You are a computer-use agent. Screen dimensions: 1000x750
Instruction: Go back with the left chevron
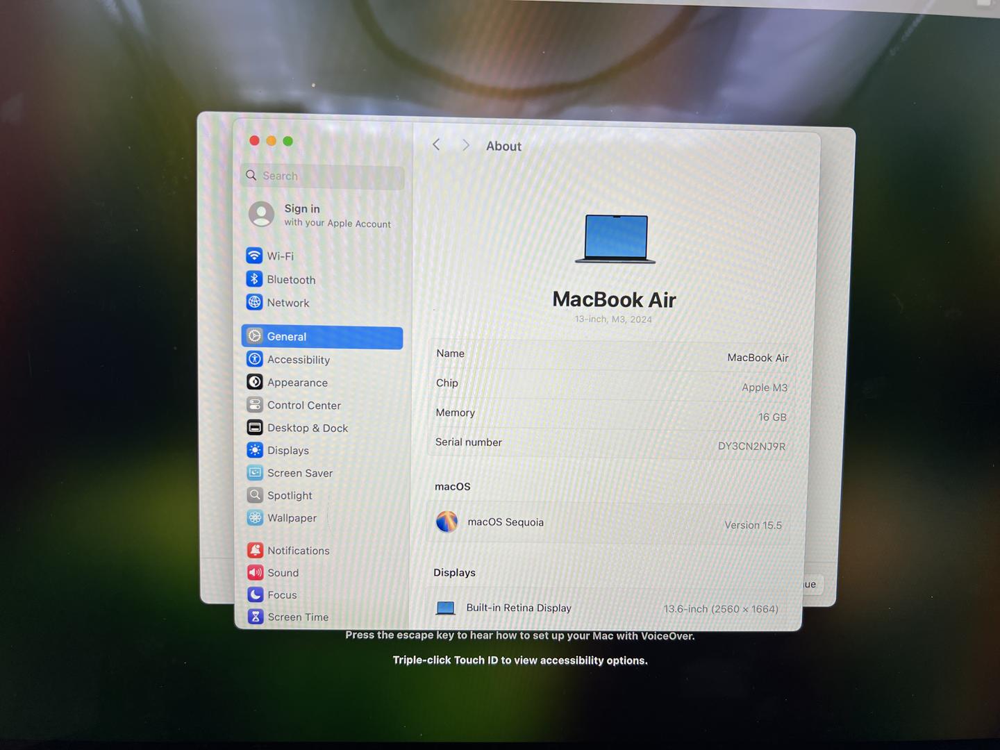pyautogui.click(x=436, y=144)
